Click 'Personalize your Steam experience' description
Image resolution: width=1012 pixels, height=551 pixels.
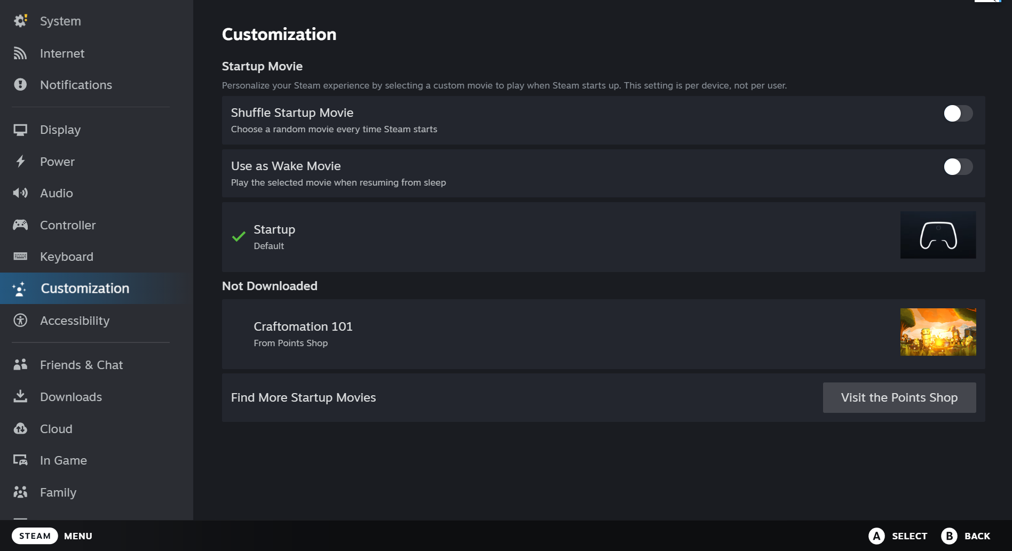[504, 85]
